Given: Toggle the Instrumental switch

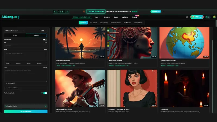Looking at the screenshot, I should click(45, 40).
